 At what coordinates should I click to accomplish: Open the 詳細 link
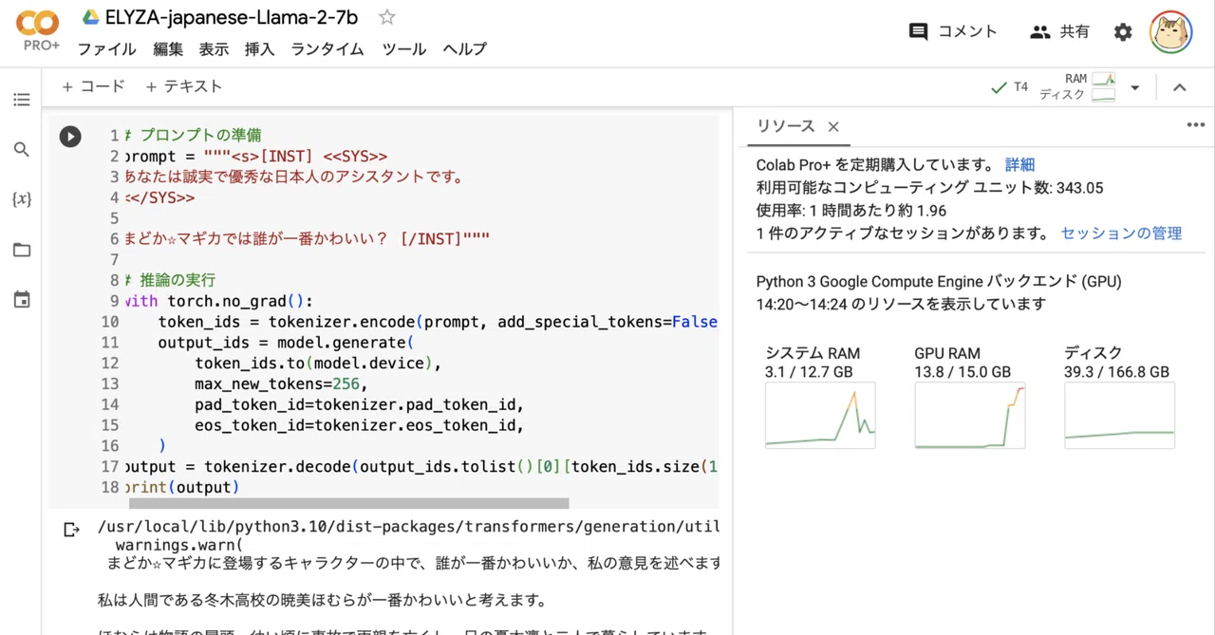[1019, 165]
